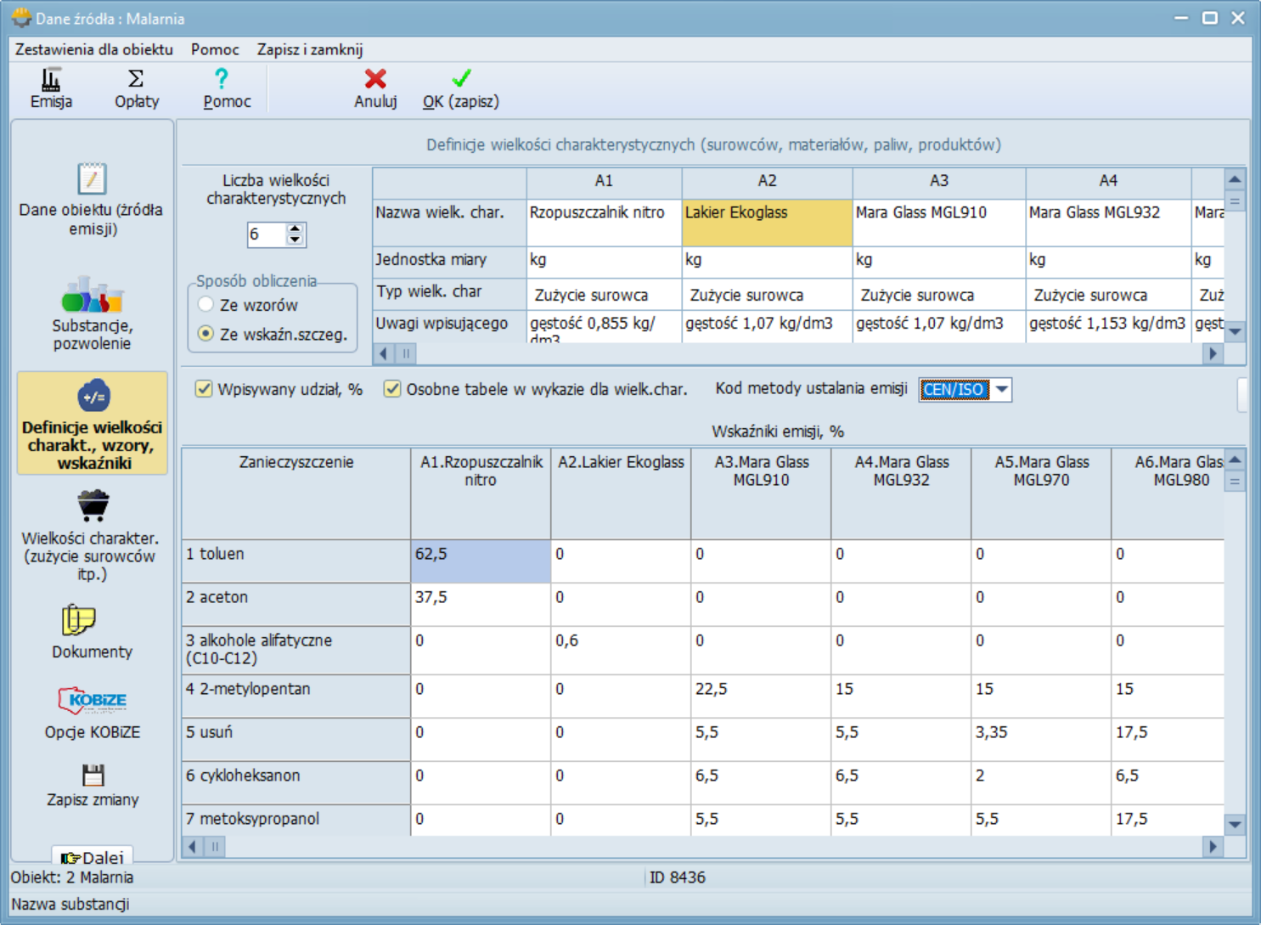Select Definicje wielkości charakt. sidebar icon

93,423
